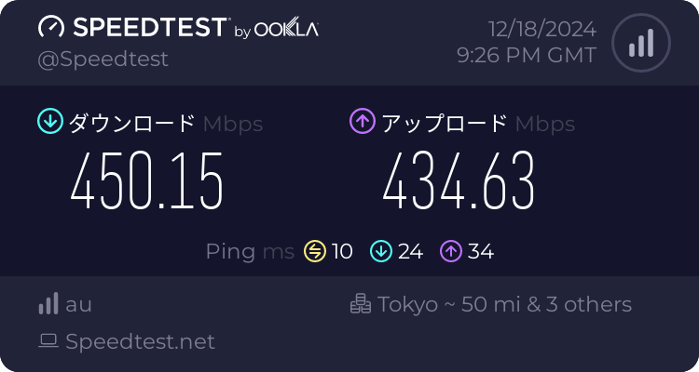The width and height of the screenshot is (699, 372).
Task: Open the @Speedtest handle
Action: click(103, 60)
